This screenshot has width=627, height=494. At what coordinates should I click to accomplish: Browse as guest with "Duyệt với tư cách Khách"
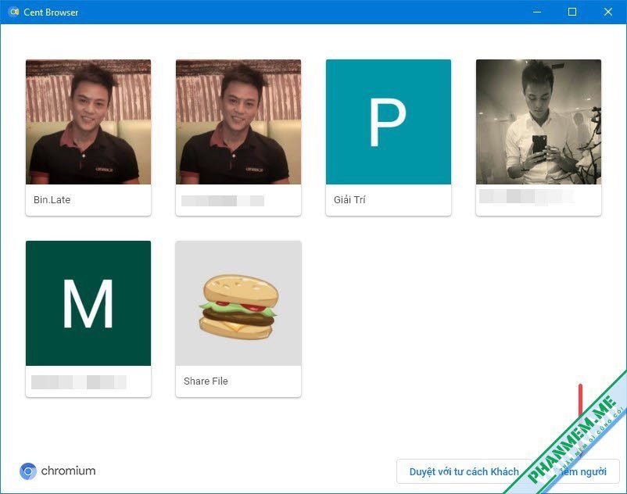pyautogui.click(x=464, y=471)
